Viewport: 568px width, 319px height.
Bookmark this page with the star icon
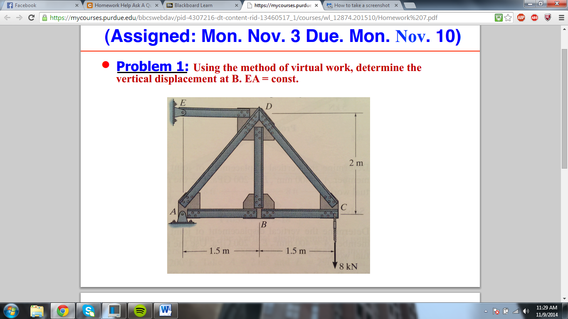[508, 17]
